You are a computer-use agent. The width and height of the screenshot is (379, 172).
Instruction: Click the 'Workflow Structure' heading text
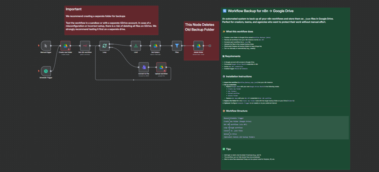click(236, 111)
